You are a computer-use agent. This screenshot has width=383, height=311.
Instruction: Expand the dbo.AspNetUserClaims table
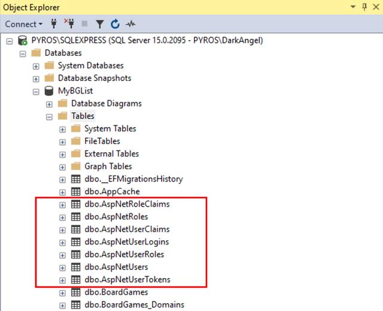(62, 230)
